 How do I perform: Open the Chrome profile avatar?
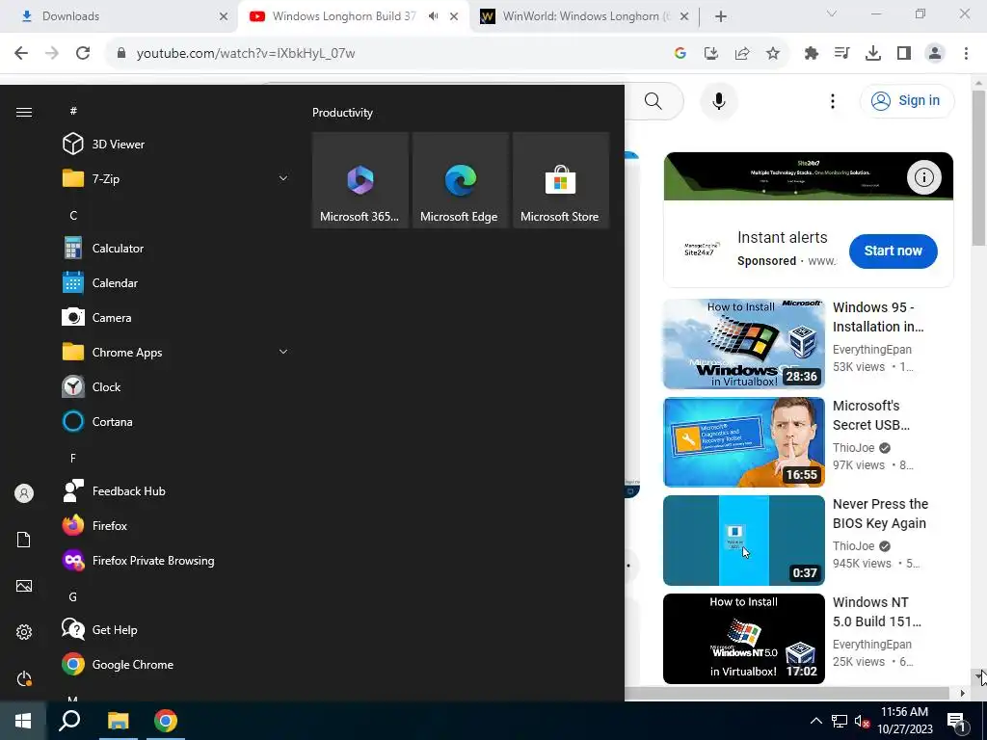click(935, 54)
